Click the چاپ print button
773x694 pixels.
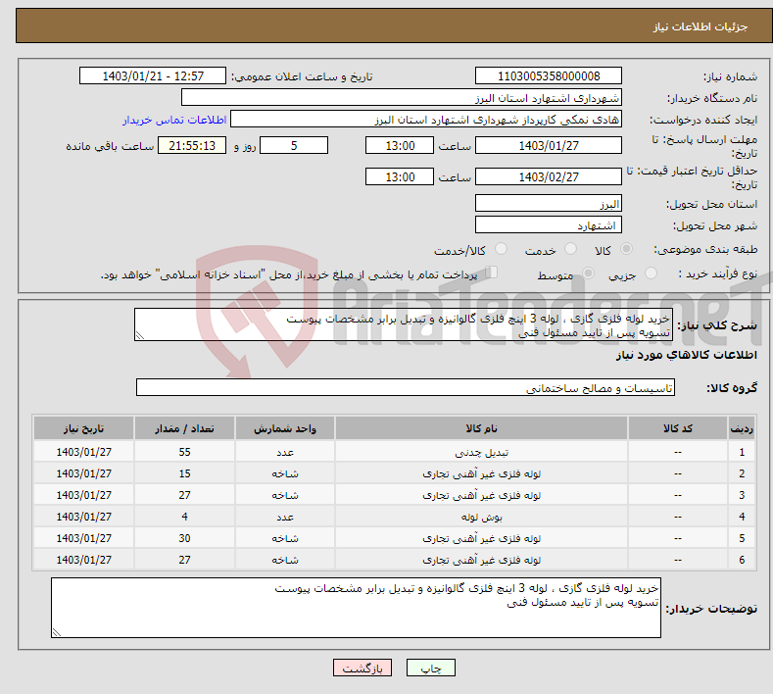tap(431, 668)
